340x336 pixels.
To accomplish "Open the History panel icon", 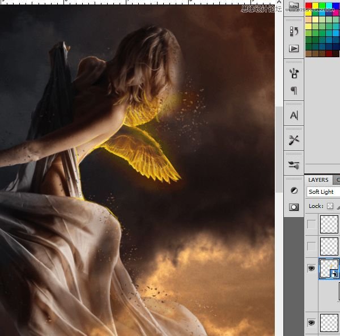I will 294,31.
